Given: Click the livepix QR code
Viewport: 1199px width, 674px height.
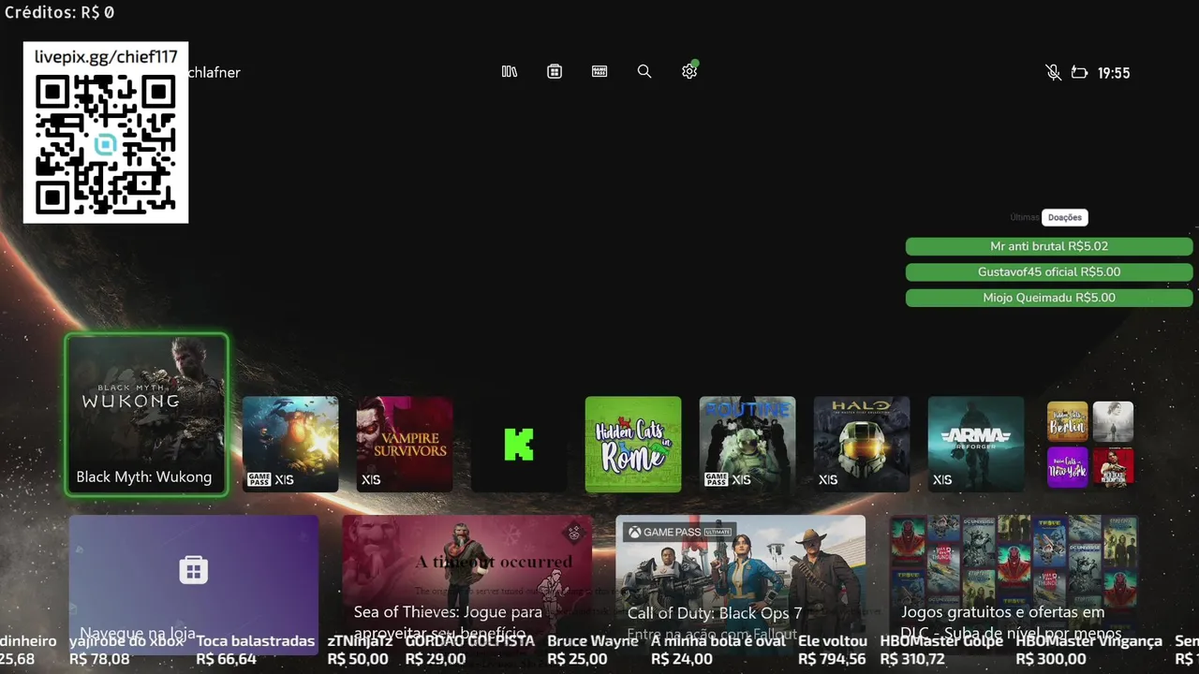Looking at the screenshot, I should tap(106, 144).
